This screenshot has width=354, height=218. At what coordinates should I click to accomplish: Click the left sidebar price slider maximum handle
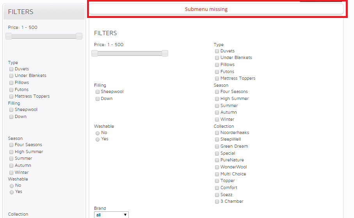[79, 36]
